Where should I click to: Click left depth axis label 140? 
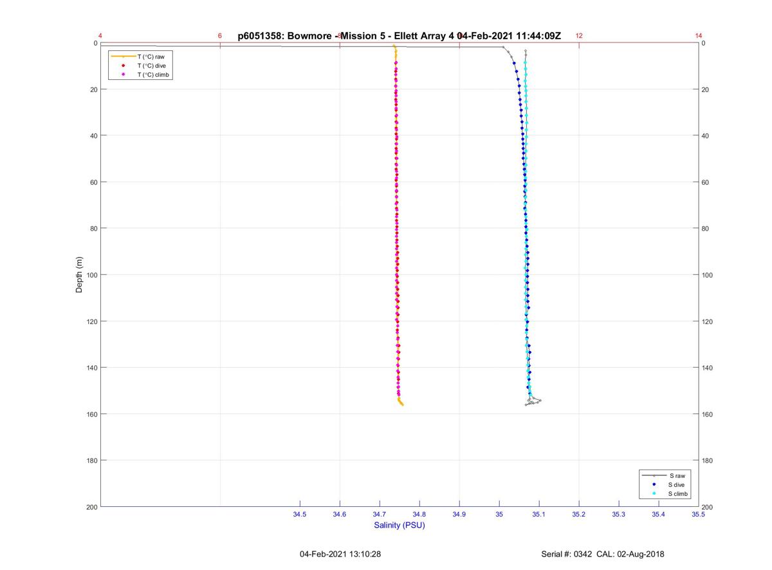[91, 368]
